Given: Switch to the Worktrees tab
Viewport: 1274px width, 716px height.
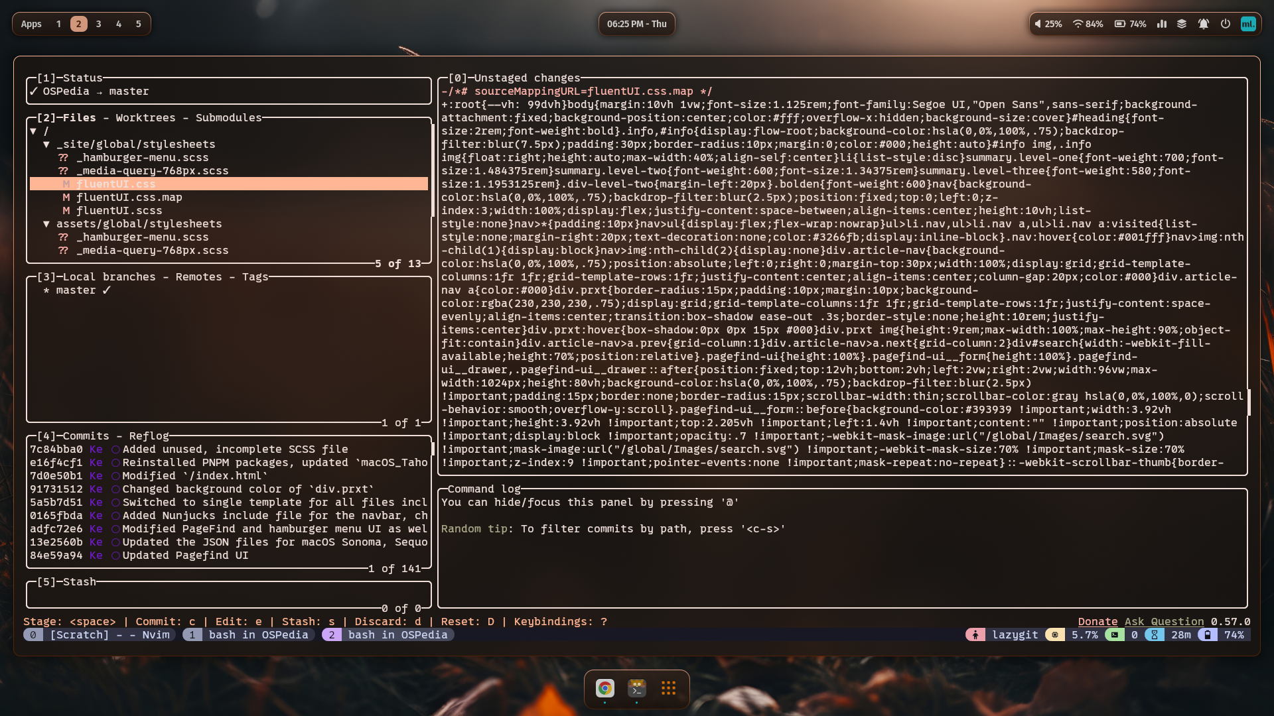Looking at the screenshot, I should [x=145, y=118].
